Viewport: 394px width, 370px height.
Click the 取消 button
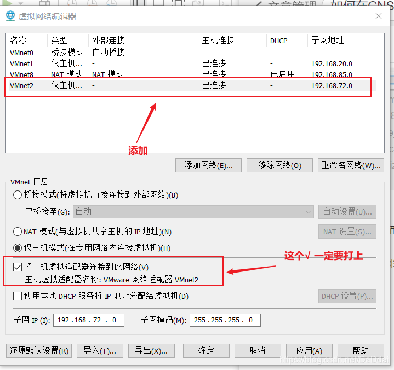258,351
